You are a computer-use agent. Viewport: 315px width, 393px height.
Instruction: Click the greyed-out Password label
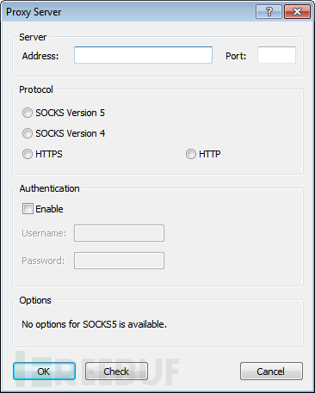click(x=43, y=261)
